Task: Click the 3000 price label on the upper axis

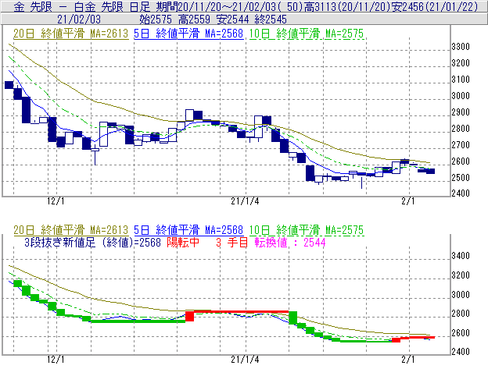Action: click(461, 96)
